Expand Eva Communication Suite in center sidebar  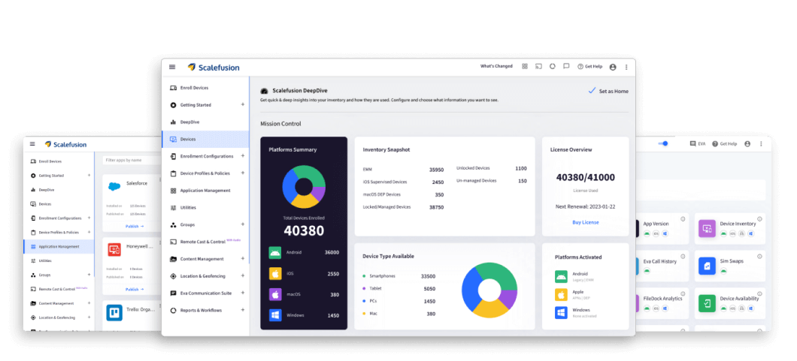(242, 293)
